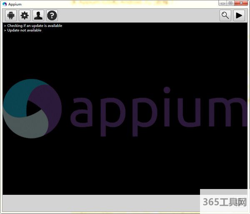Start the Appium server with play button
The image size is (250, 214).
[x=239, y=16]
